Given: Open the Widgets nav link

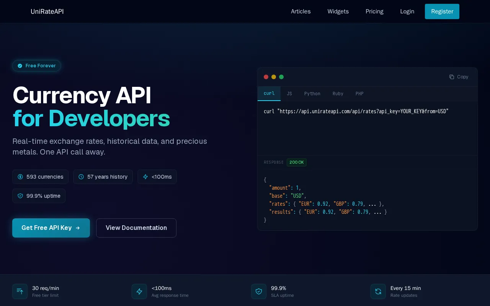Looking at the screenshot, I should (x=338, y=11).
